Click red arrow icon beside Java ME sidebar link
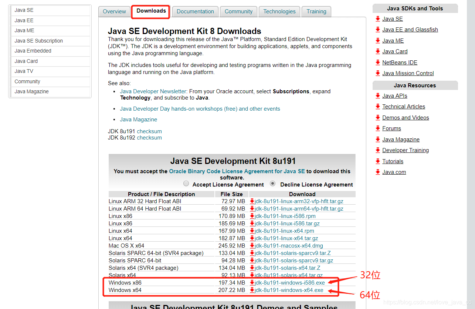Screen dimensions: 475x309 (x=377, y=40)
